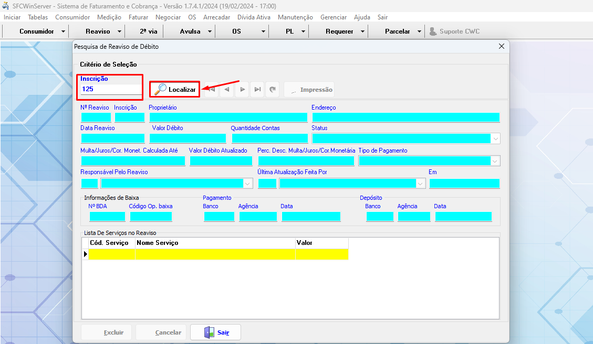The width and height of the screenshot is (593, 344).
Task: Jump to the last record arrow
Action: [257, 90]
